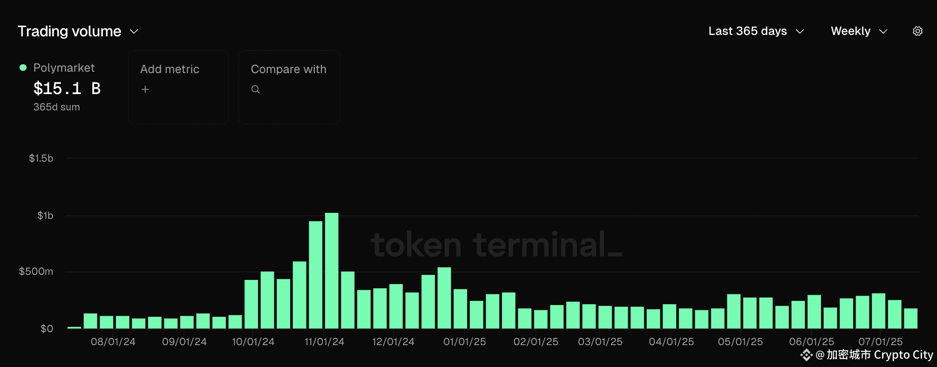Select the Trading volume title

(x=69, y=31)
